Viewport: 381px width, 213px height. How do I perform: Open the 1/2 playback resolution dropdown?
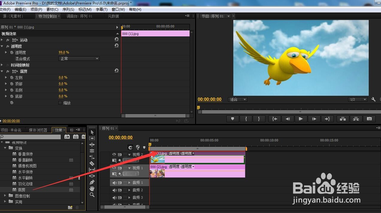(x=357, y=99)
